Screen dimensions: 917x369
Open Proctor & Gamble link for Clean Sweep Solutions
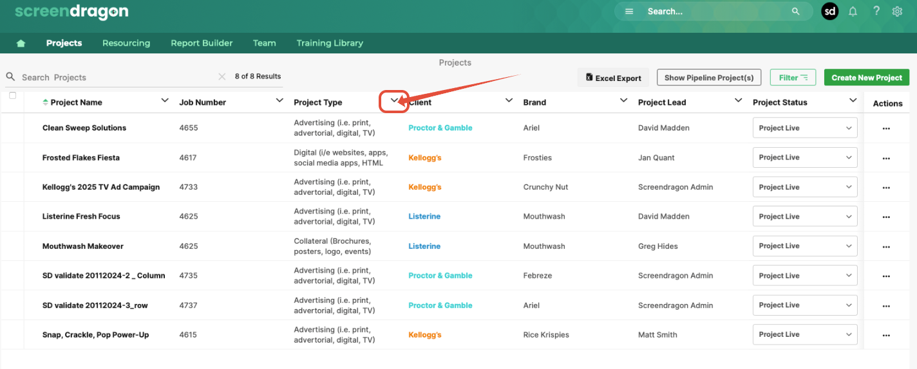pyautogui.click(x=440, y=128)
